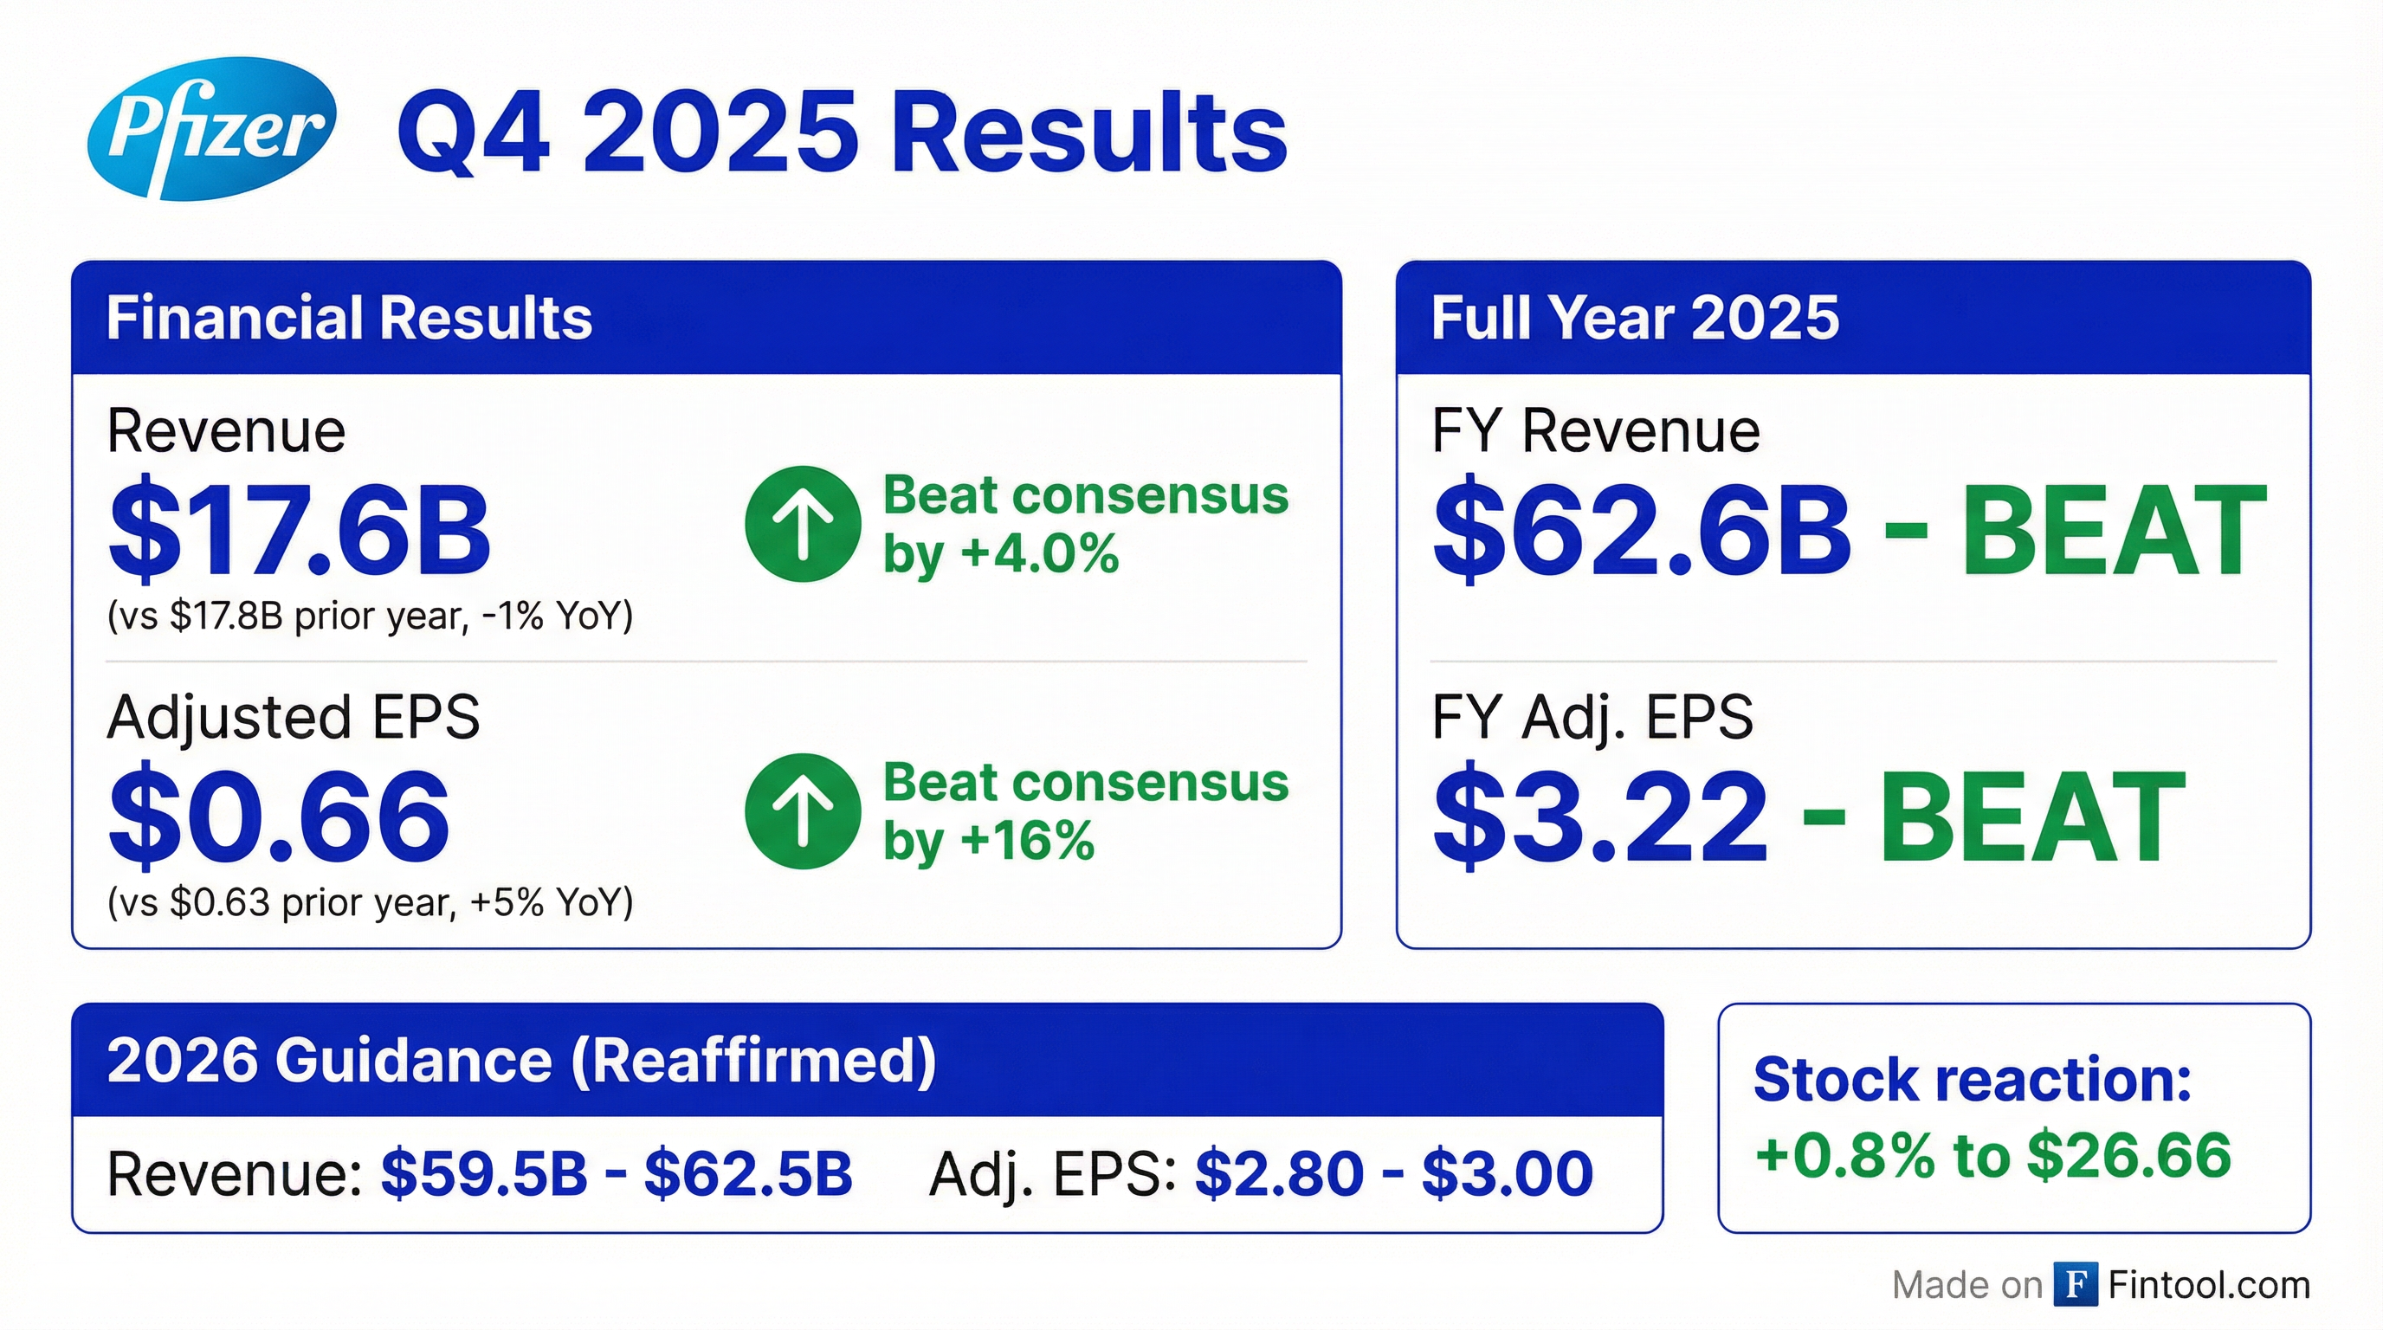Click the green up arrow beside Adjusted EPS

[x=802, y=811]
